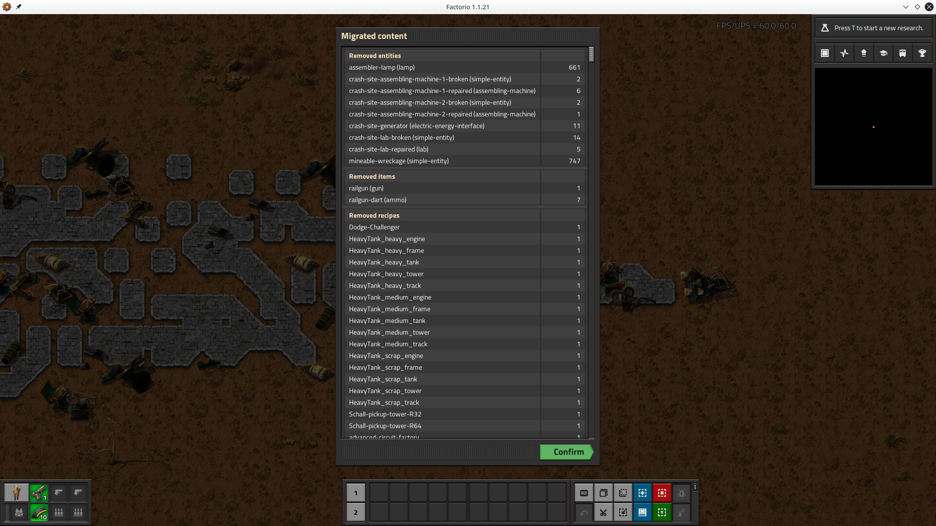Select Schall-pickup-tower-R64 row
Image resolution: width=936 pixels, height=526 pixels.
tap(465, 426)
